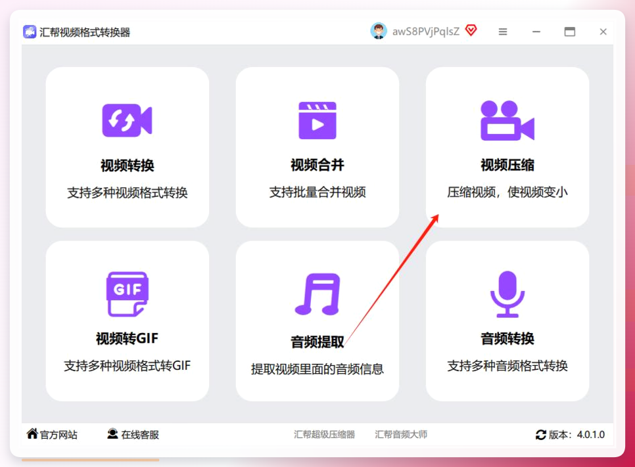This screenshot has width=635, height=467.
Task: Click description 提取视频里面的音频信息
Action: click(x=317, y=369)
